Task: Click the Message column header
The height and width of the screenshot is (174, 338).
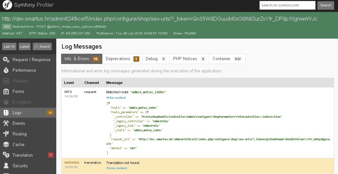Action: tap(114, 83)
